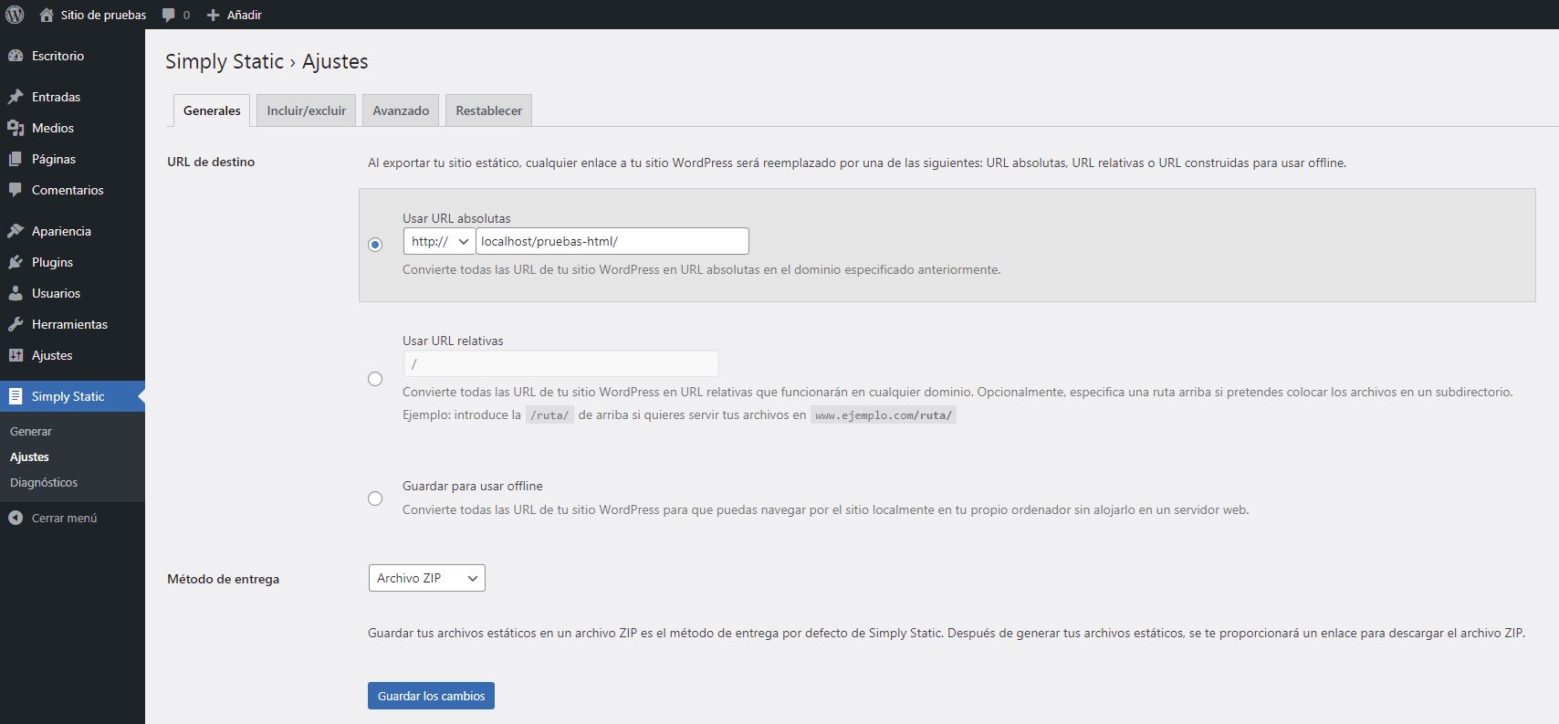This screenshot has width=1559, height=724.
Task: Click the Simply Static document icon
Action: tap(16, 396)
